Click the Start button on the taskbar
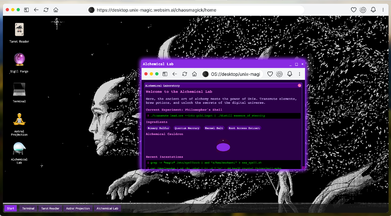Screen dimensions: 391x216 point(10,209)
